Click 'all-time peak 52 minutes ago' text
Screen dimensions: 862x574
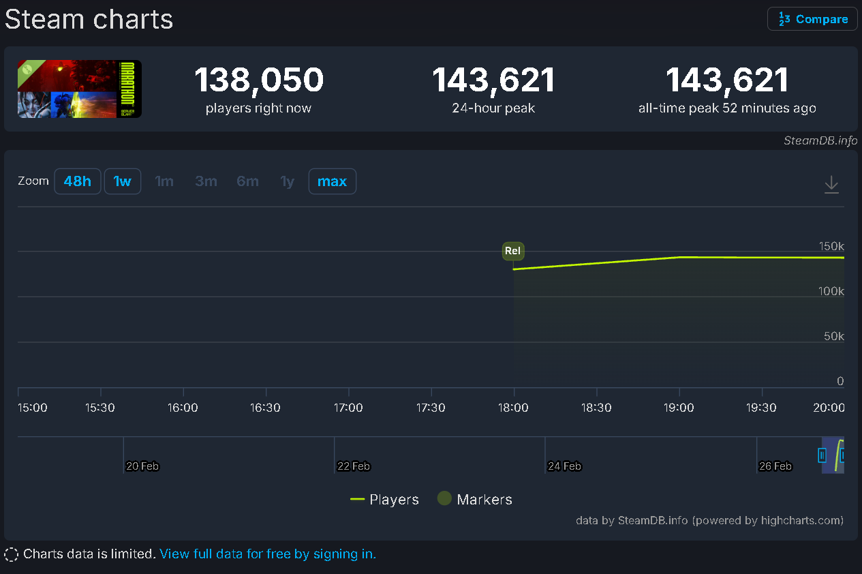tap(727, 108)
